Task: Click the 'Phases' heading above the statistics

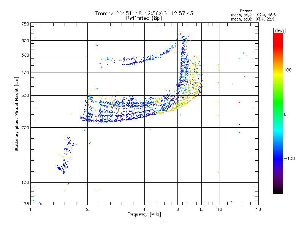Action: pos(246,11)
